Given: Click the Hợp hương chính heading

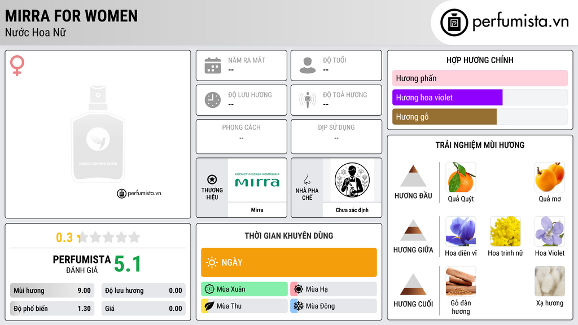Looking at the screenshot, I should [480, 60].
